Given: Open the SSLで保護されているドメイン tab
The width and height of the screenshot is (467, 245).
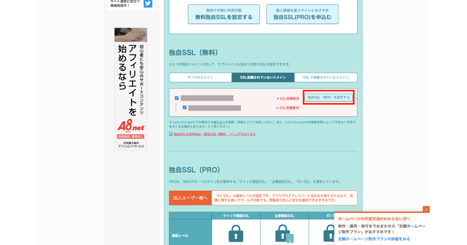Looking at the screenshot, I should [326, 77].
